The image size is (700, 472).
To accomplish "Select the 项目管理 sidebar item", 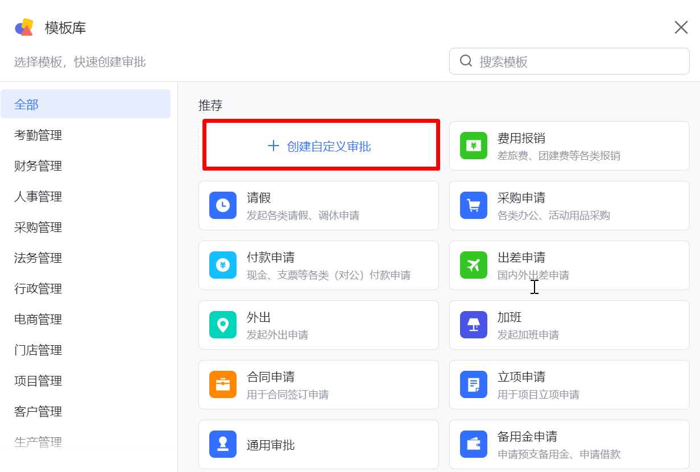I will (38, 381).
